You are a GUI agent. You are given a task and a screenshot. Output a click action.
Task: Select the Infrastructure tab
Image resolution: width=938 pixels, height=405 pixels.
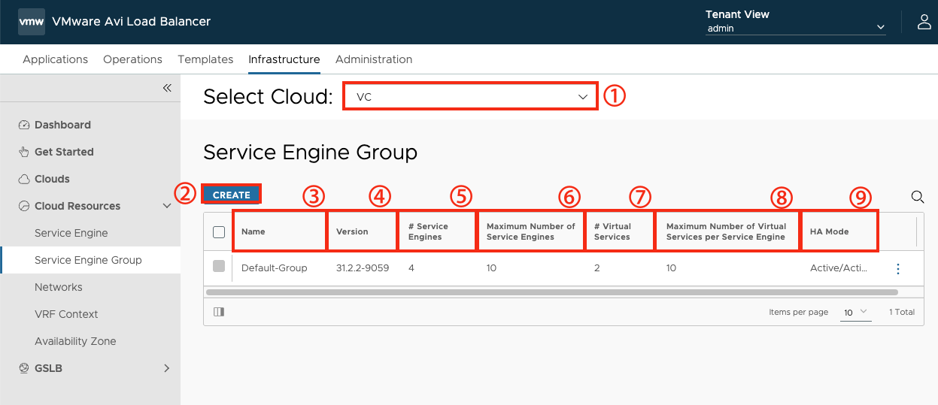tap(284, 59)
